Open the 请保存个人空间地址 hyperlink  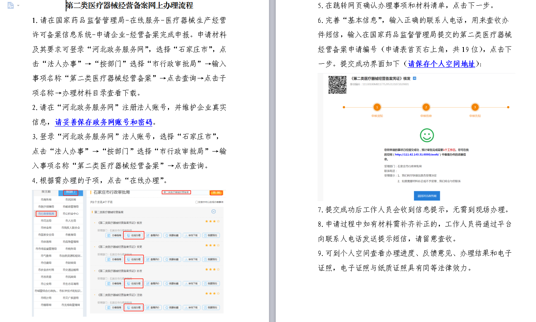[x=441, y=64]
